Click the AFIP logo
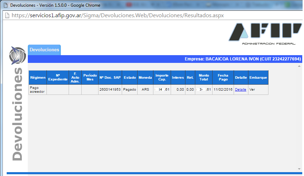304x176 pixels. 265,32
